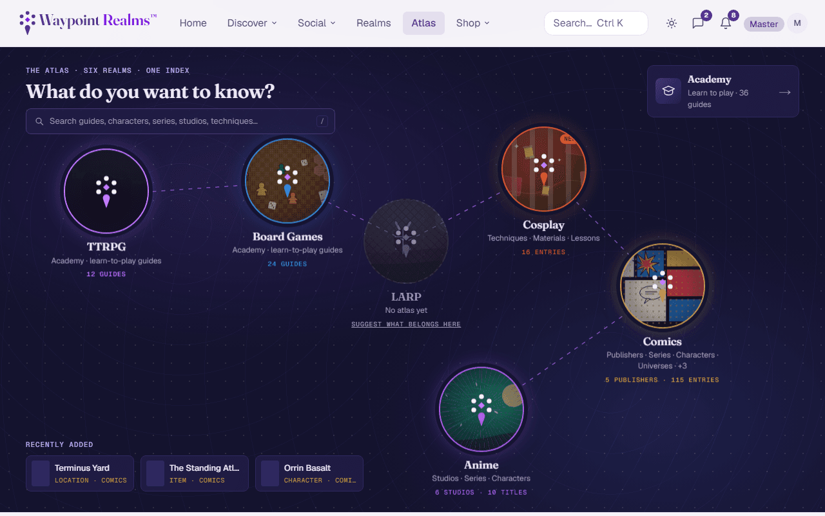Click 6 STUDIOS · 10 TITLES text

click(x=481, y=492)
